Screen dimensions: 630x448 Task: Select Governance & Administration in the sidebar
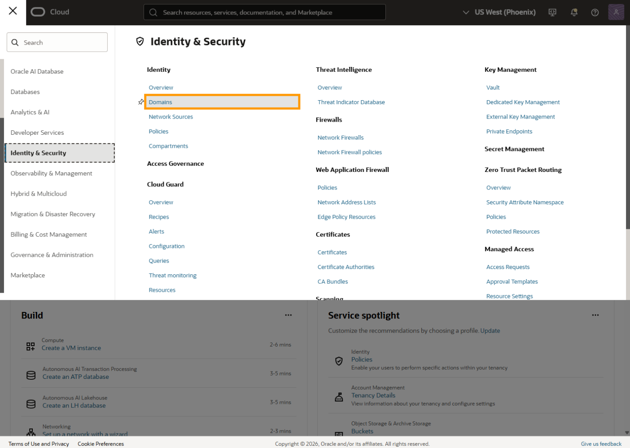[x=52, y=255]
